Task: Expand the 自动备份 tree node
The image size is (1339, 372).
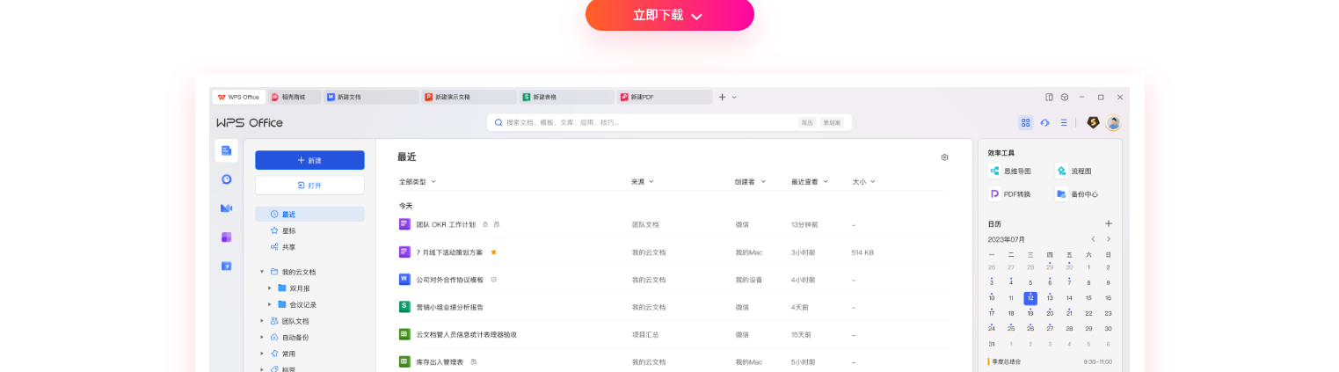Action: [x=262, y=337]
